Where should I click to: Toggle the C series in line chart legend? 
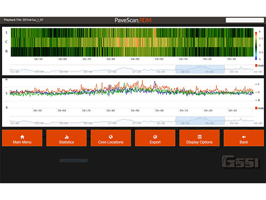257,92
